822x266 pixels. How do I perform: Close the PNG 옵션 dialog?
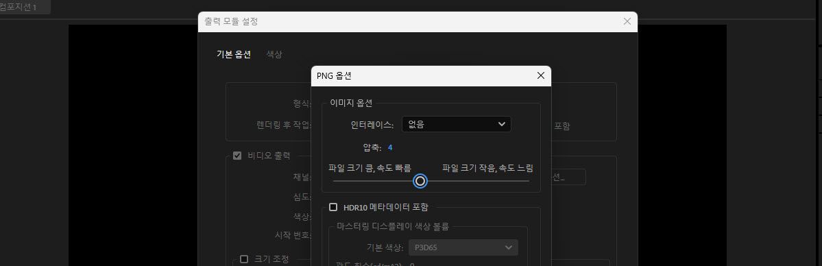(541, 75)
